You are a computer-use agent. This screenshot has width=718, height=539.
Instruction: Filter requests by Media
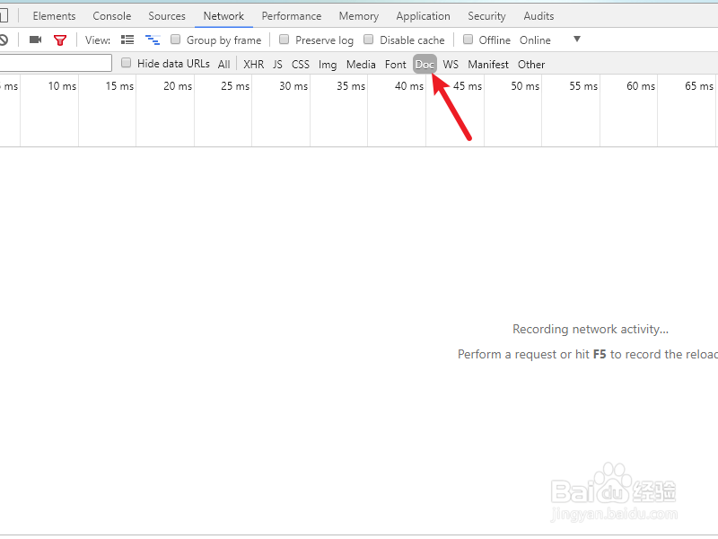click(361, 64)
